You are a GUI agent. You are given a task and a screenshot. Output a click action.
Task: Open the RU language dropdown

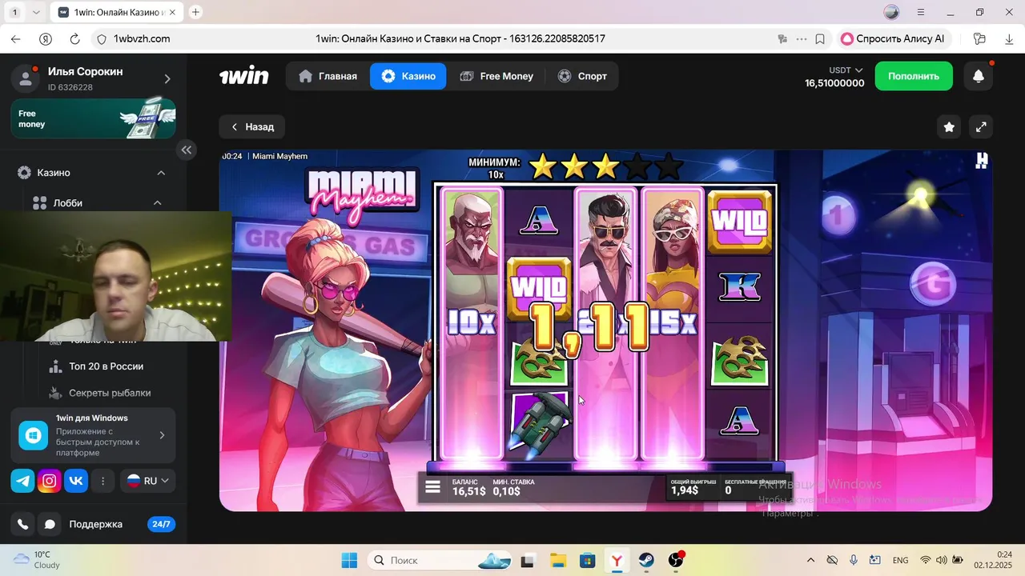pos(148,481)
